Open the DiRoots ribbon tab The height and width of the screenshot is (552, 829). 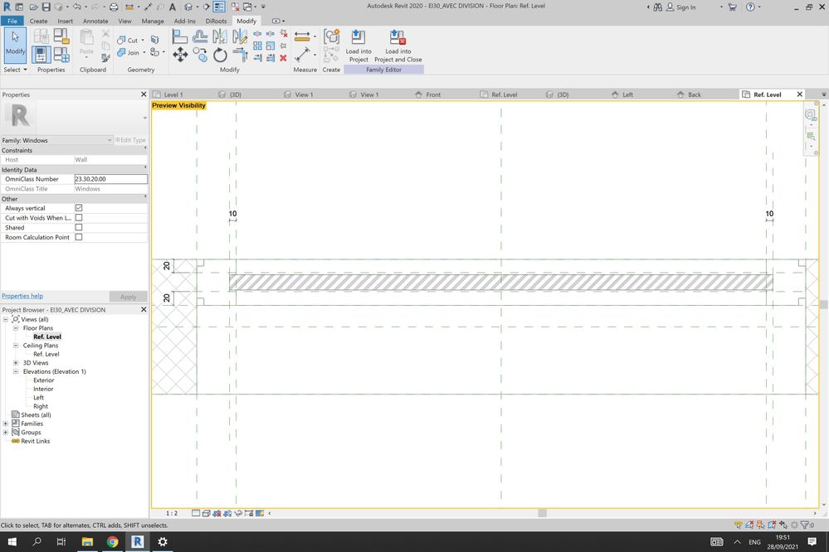tap(217, 21)
